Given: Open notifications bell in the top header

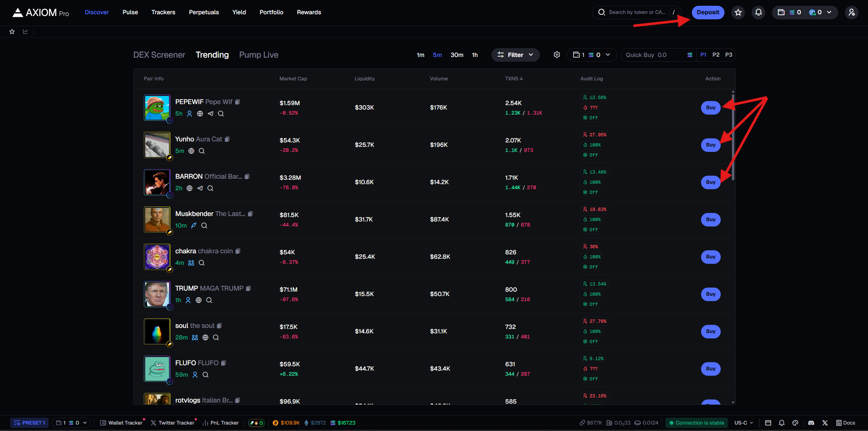Looking at the screenshot, I should 758,13.
